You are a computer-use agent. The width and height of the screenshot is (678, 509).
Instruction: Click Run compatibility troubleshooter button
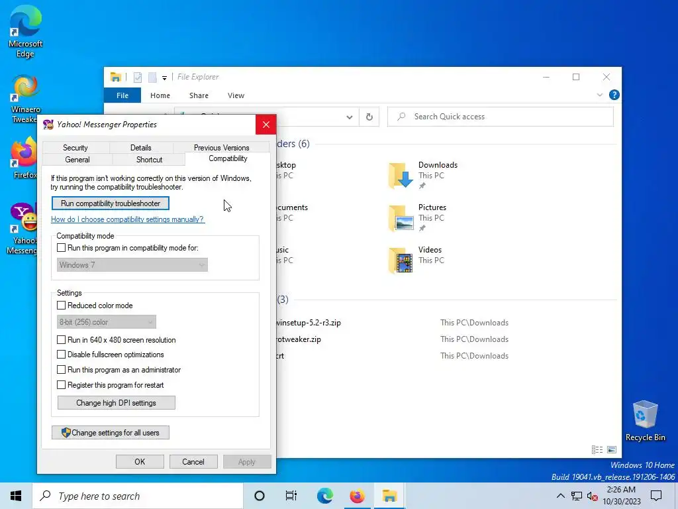(111, 203)
